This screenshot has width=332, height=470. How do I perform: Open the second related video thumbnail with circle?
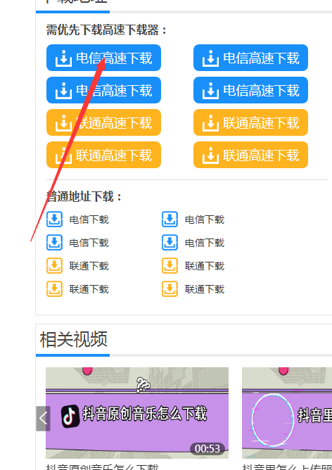point(287,413)
